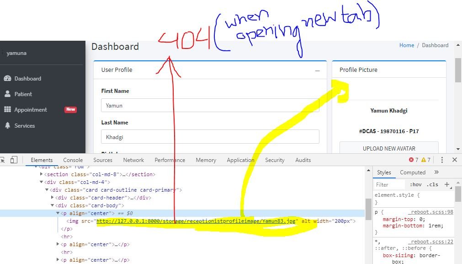Image resolution: width=462 pixels, height=264 pixels.
Task: Click the UPLOAD NEW AVATAR button
Action: pos(389,148)
